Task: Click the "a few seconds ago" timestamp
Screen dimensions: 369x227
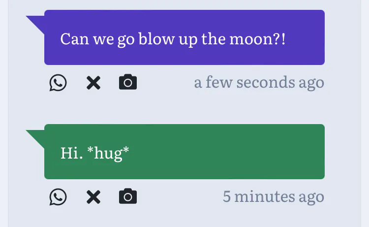Action: pyautogui.click(x=259, y=82)
